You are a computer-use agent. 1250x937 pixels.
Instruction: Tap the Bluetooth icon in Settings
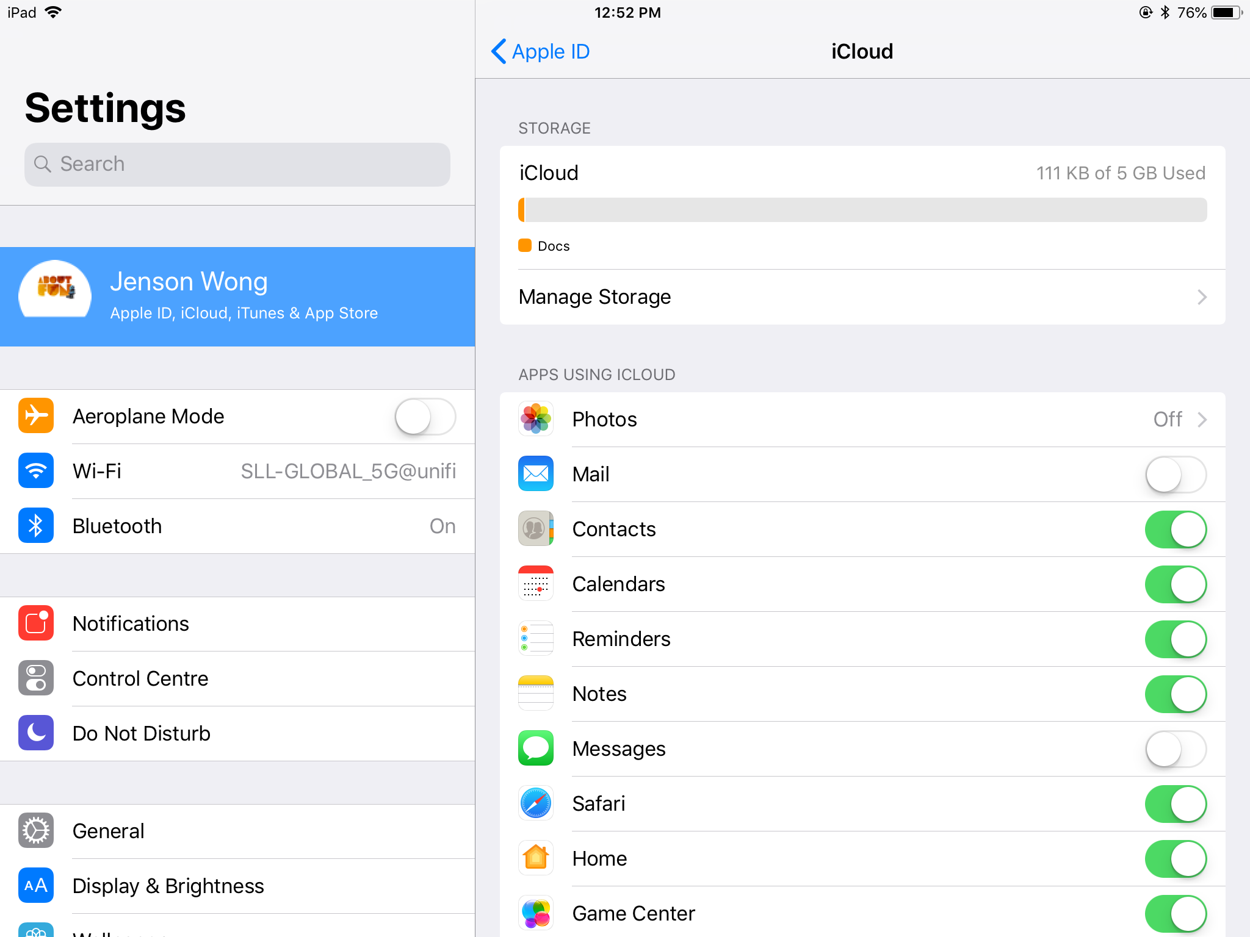[35, 525]
